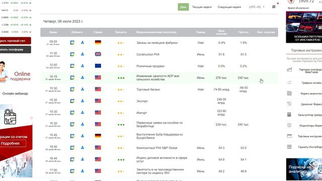
Task: Open the UTC +3 timezone dropdown
Action: [x=257, y=7]
